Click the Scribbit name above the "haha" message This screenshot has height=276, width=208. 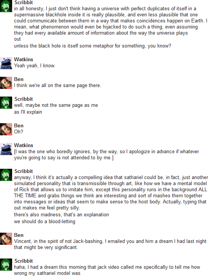[x=24, y=261]
